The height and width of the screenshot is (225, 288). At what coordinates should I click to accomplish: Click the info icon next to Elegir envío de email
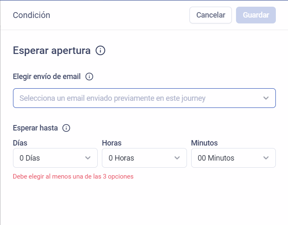tap(89, 77)
